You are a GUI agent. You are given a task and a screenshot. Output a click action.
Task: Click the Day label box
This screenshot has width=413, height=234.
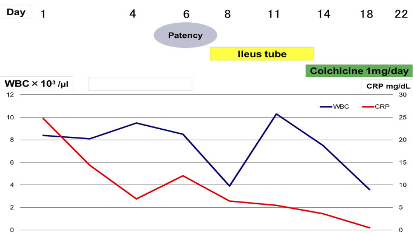coord(16,12)
